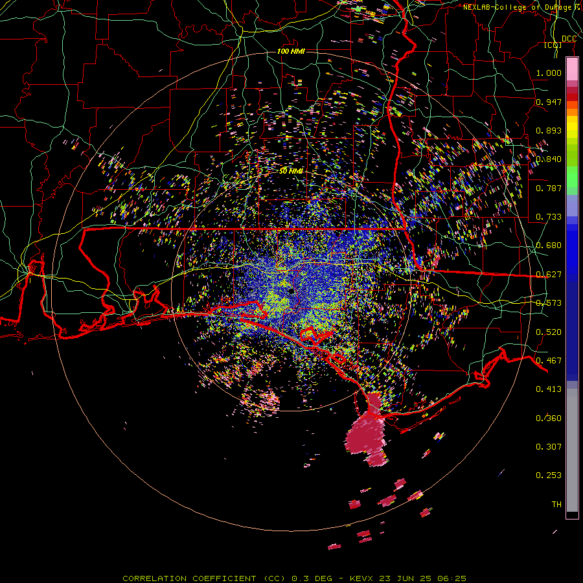Select the 0.733 scale value
Screen dimensions: 583x583
point(549,217)
